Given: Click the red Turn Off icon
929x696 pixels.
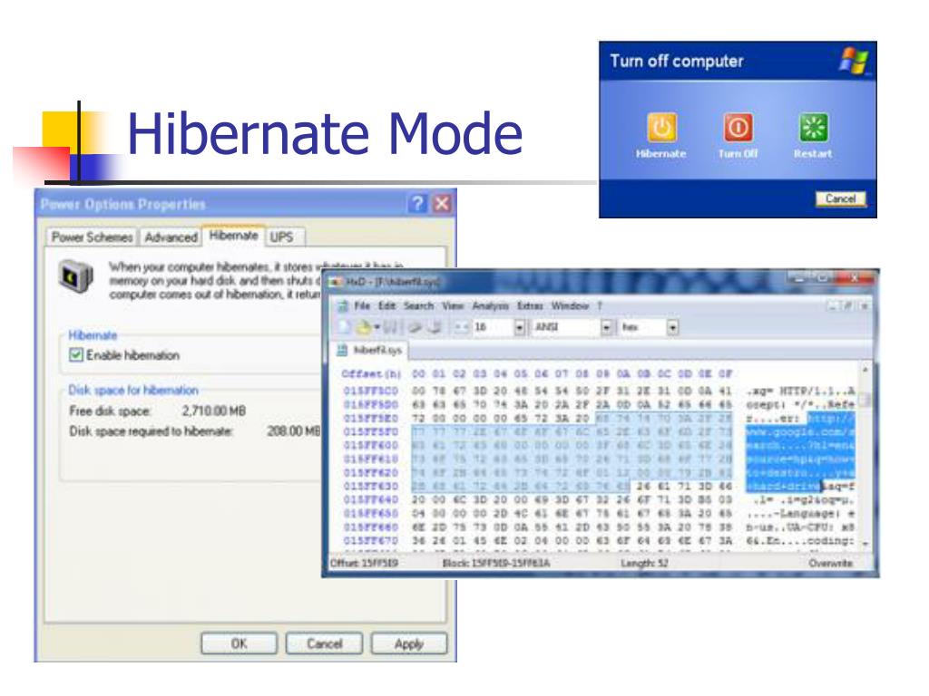Looking at the screenshot, I should 737,128.
